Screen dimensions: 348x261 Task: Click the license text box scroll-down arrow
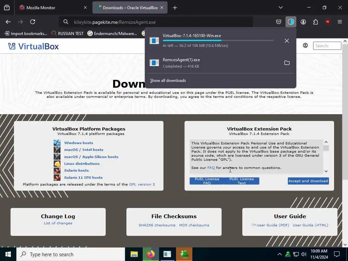pyautogui.click(x=326, y=171)
